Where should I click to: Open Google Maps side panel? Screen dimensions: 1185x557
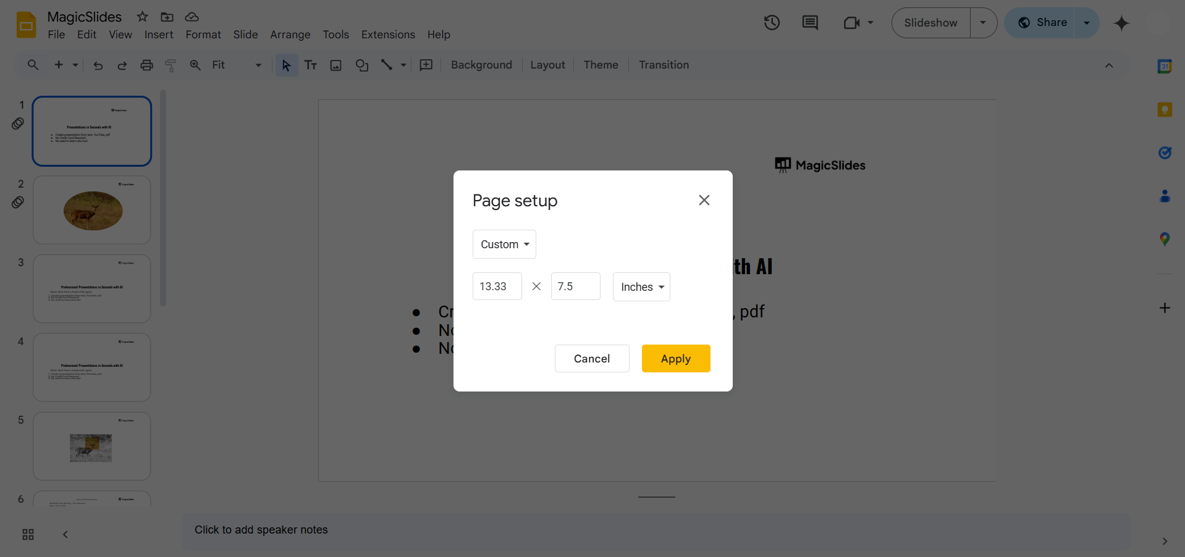pos(1165,239)
